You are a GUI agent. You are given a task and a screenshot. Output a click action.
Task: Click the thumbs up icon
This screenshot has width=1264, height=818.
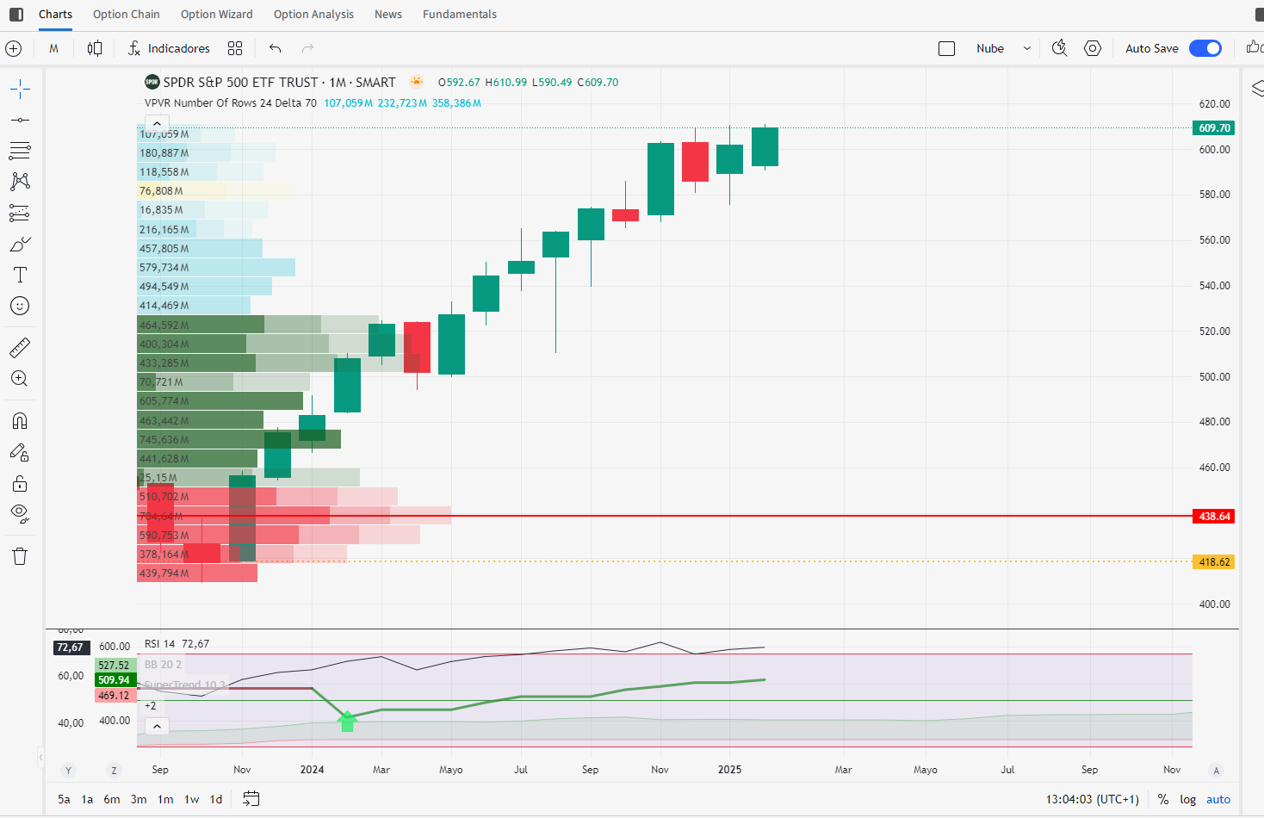[1255, 47]
